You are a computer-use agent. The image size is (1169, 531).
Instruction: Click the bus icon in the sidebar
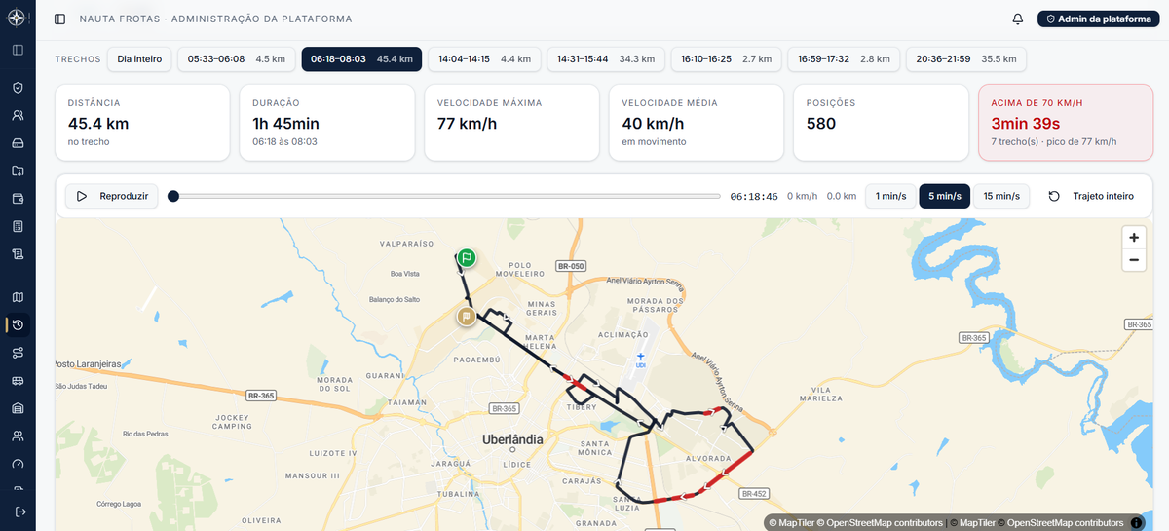(x=18, y=380)
